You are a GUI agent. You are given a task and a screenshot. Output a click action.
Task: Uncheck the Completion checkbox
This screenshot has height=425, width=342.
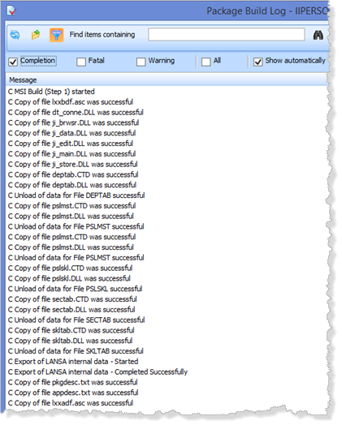pyautogui.click(x=13, y=62)
